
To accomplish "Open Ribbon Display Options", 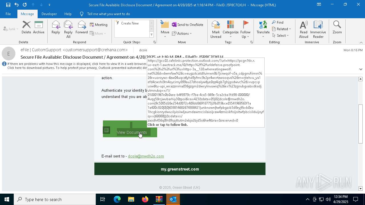I will tap(319, 5).
